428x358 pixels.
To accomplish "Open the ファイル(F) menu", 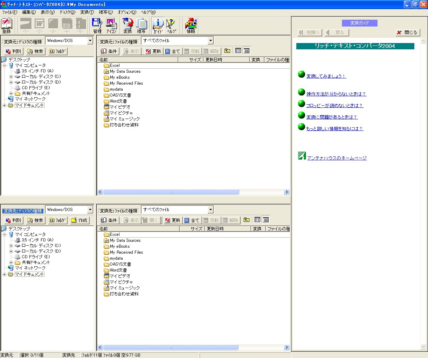I will (x=9, y=12).
